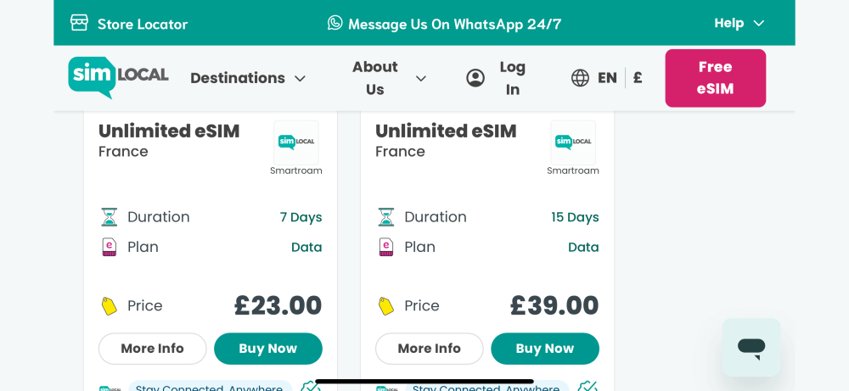Expand the Destinations menu
This screenshot has width=849, height=391.
248,78
